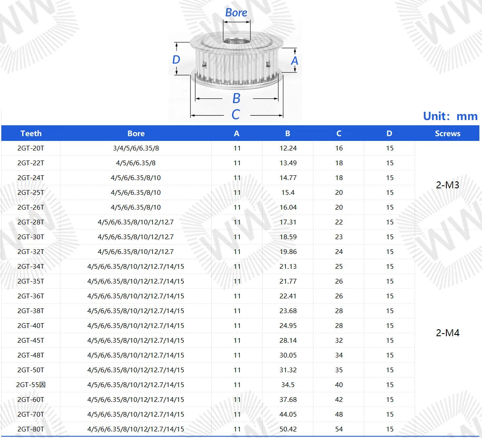Select the 2GT-35T teeth cell
The height and width of the screenshot is (438, 482).
click(31, 281)
